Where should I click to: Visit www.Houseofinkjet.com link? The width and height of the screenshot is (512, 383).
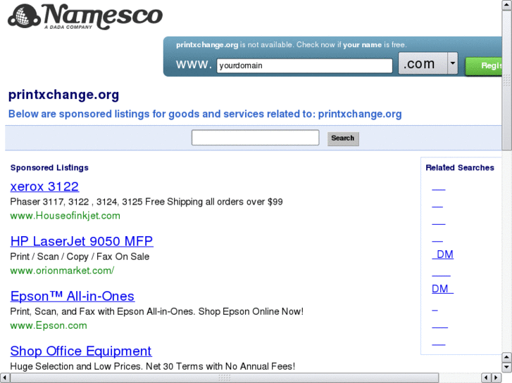pyautogui.click(x=65, y=216)
